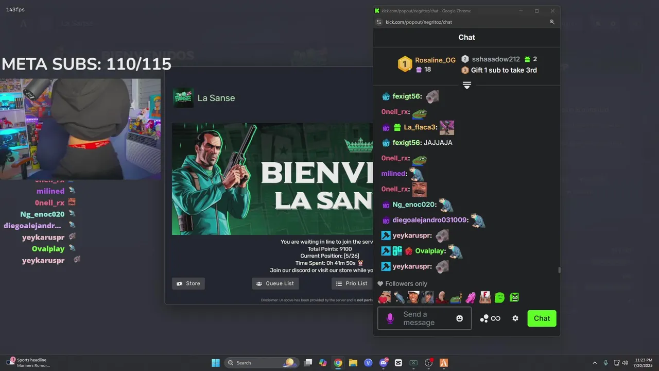Click the 'Followers only' label

(406, 283)
